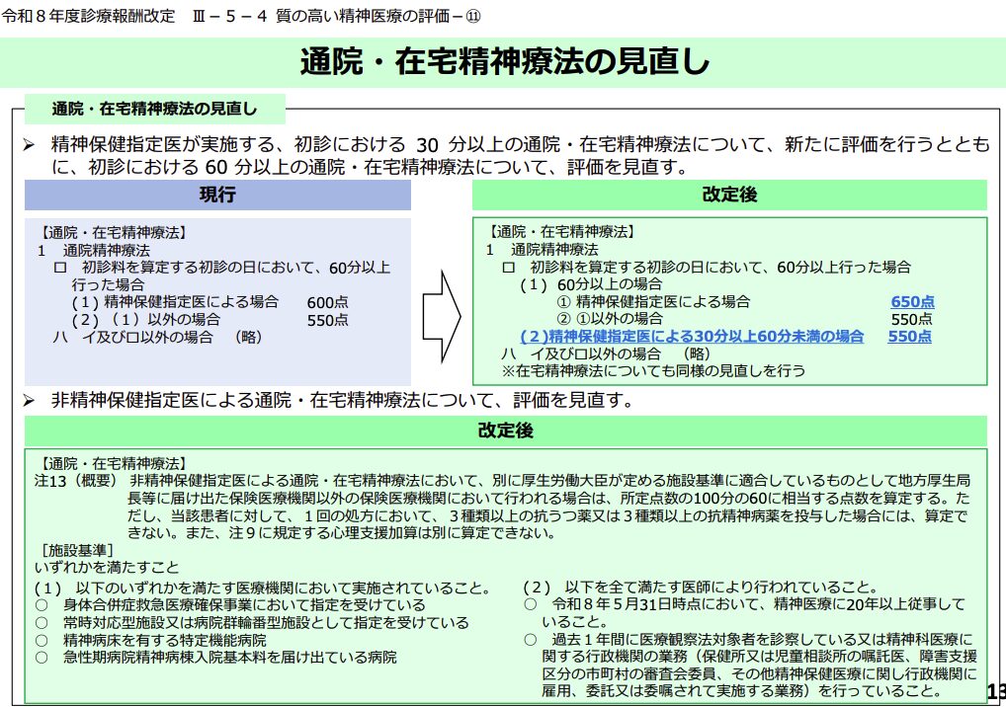Image resolution: width=1006 pixels, height=707 pixels.
Task: Click the blue underlined 550点 score
Action: 909,337
